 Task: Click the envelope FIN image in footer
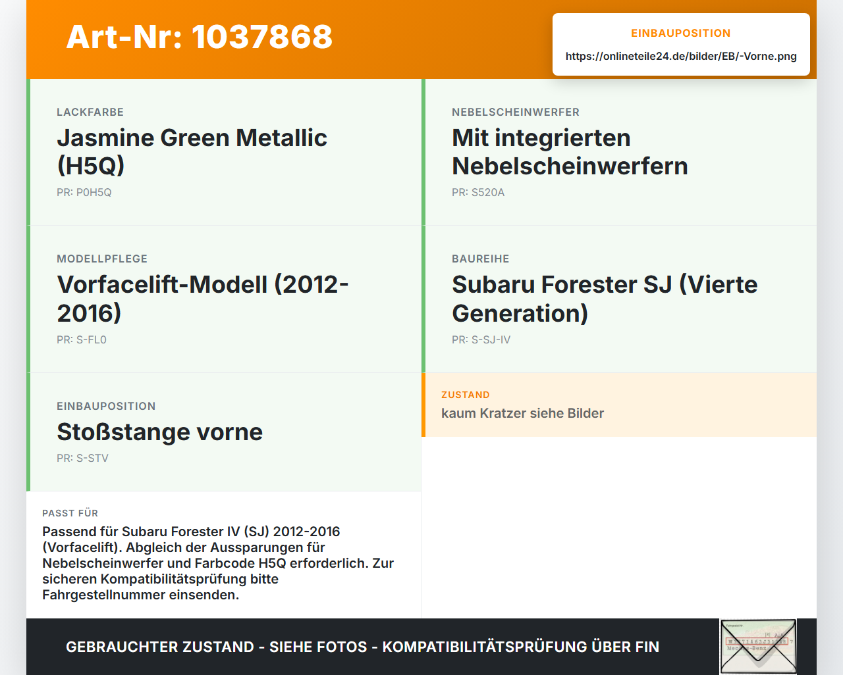tap(758, 647)
